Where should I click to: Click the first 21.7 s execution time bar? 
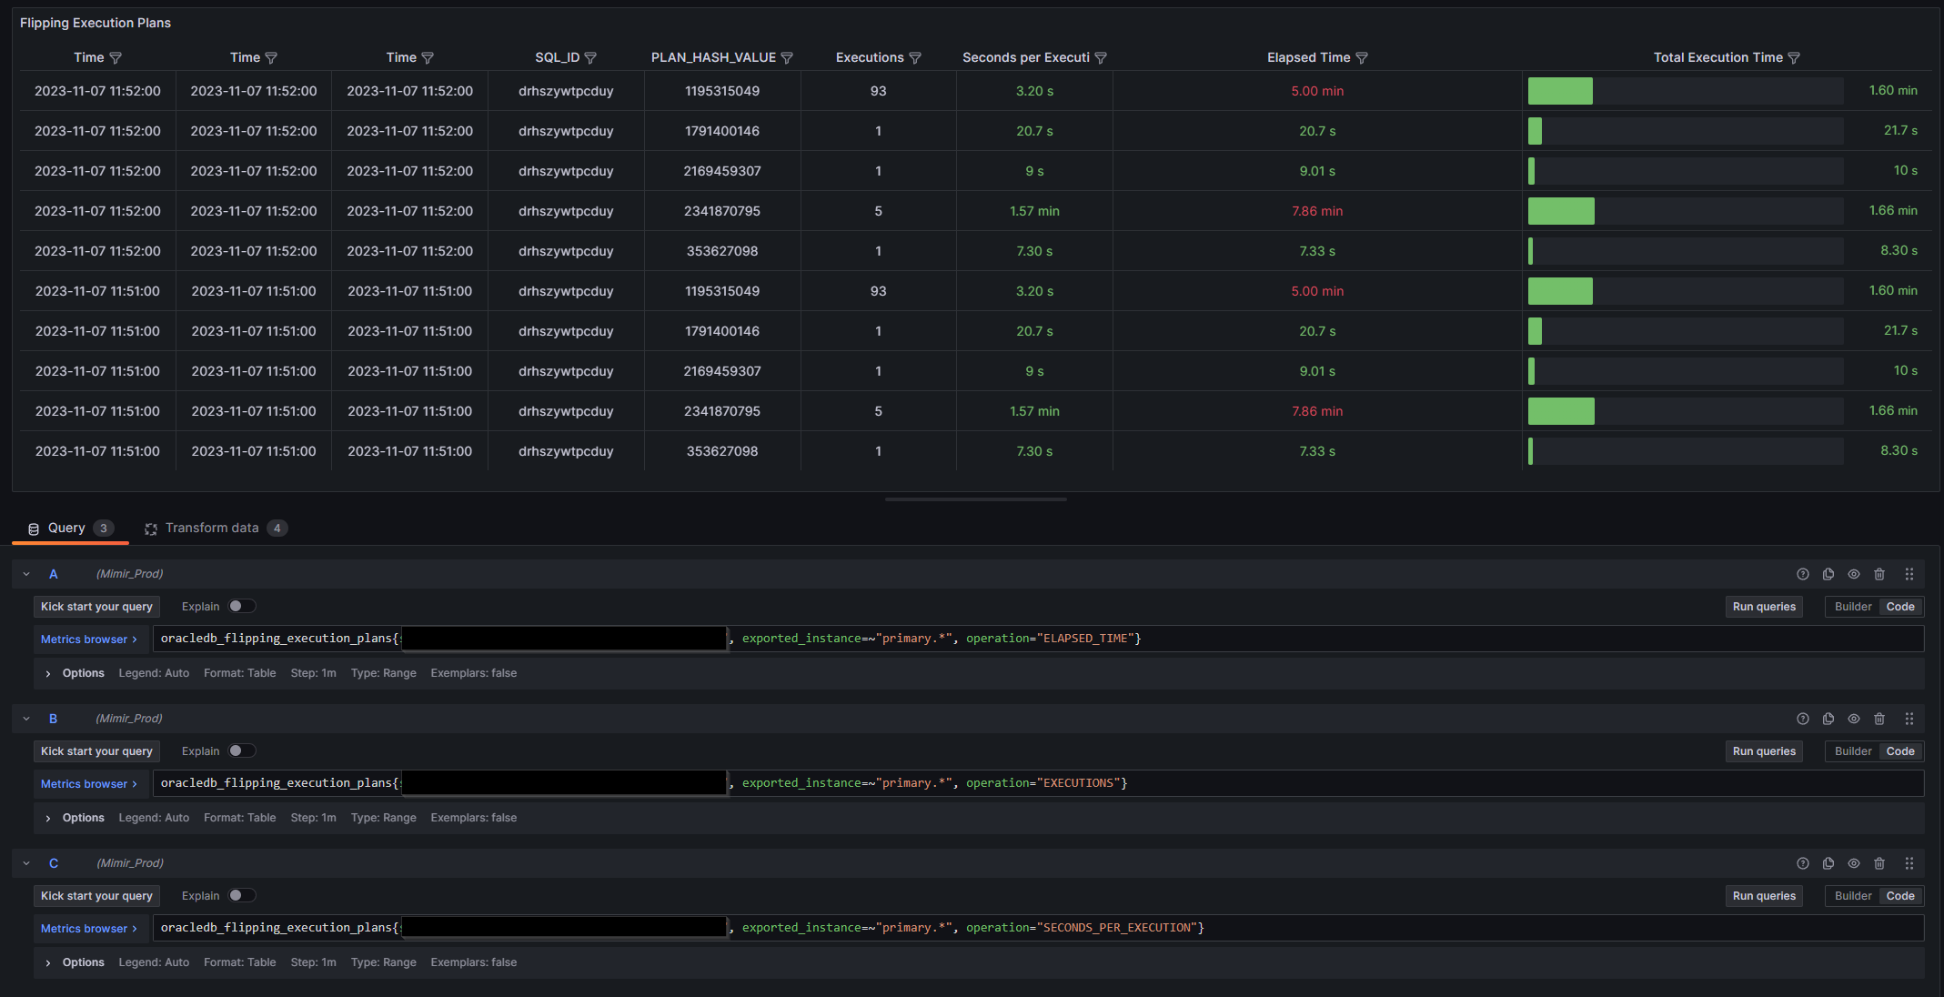[1535, 131]
